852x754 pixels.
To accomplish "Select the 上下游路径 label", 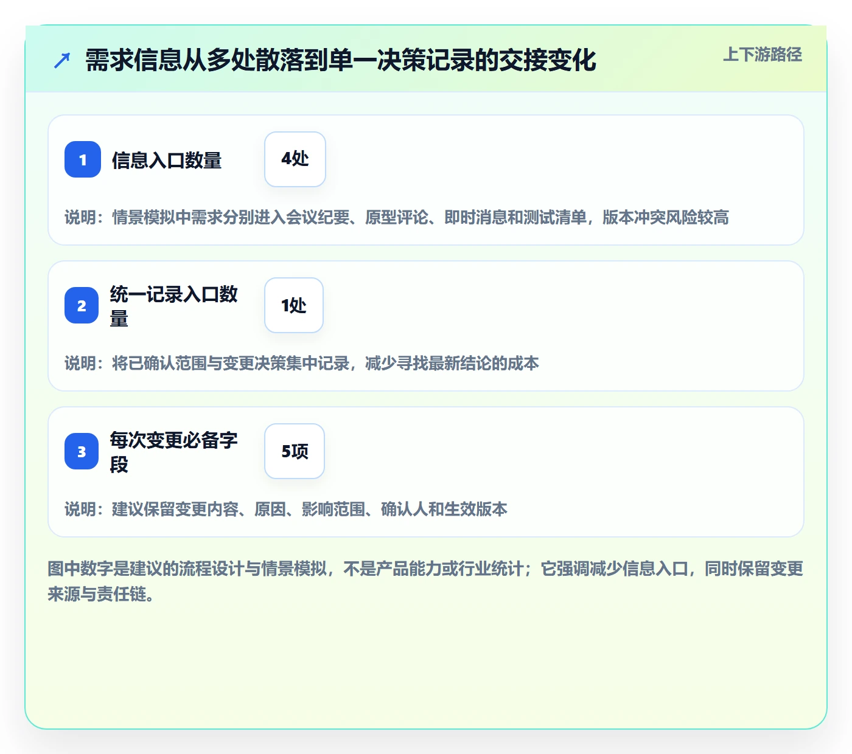I will pos(763,55).
